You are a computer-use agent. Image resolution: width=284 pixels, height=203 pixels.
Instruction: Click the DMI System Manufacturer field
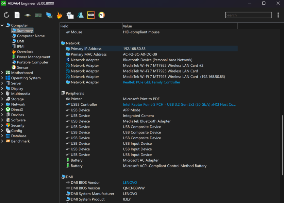tap(93, 194)
